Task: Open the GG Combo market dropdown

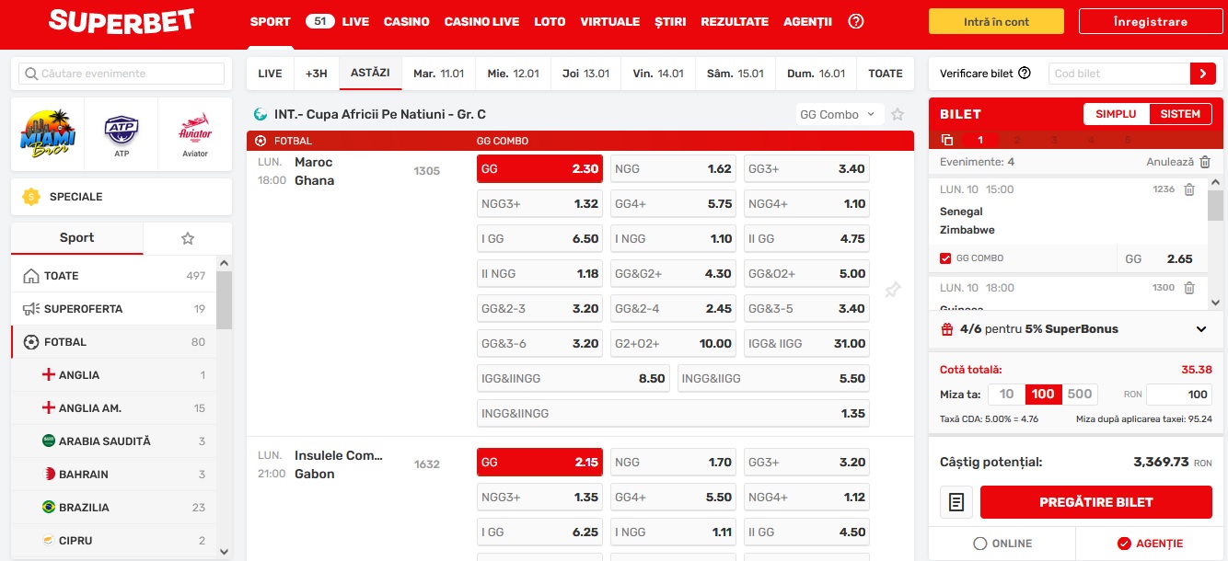Action: [840, 114]
